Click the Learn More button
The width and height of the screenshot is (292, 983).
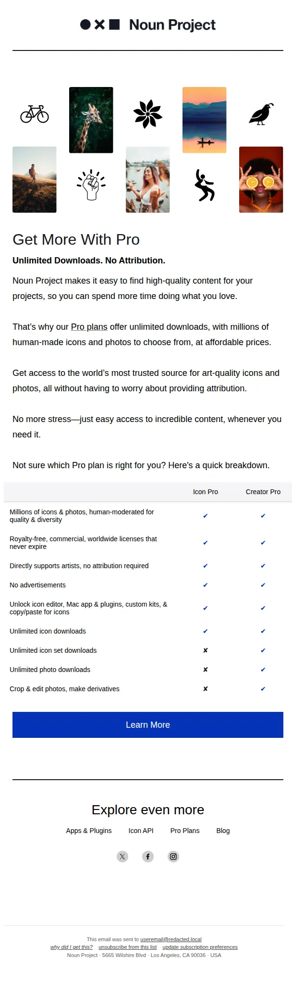148,725
